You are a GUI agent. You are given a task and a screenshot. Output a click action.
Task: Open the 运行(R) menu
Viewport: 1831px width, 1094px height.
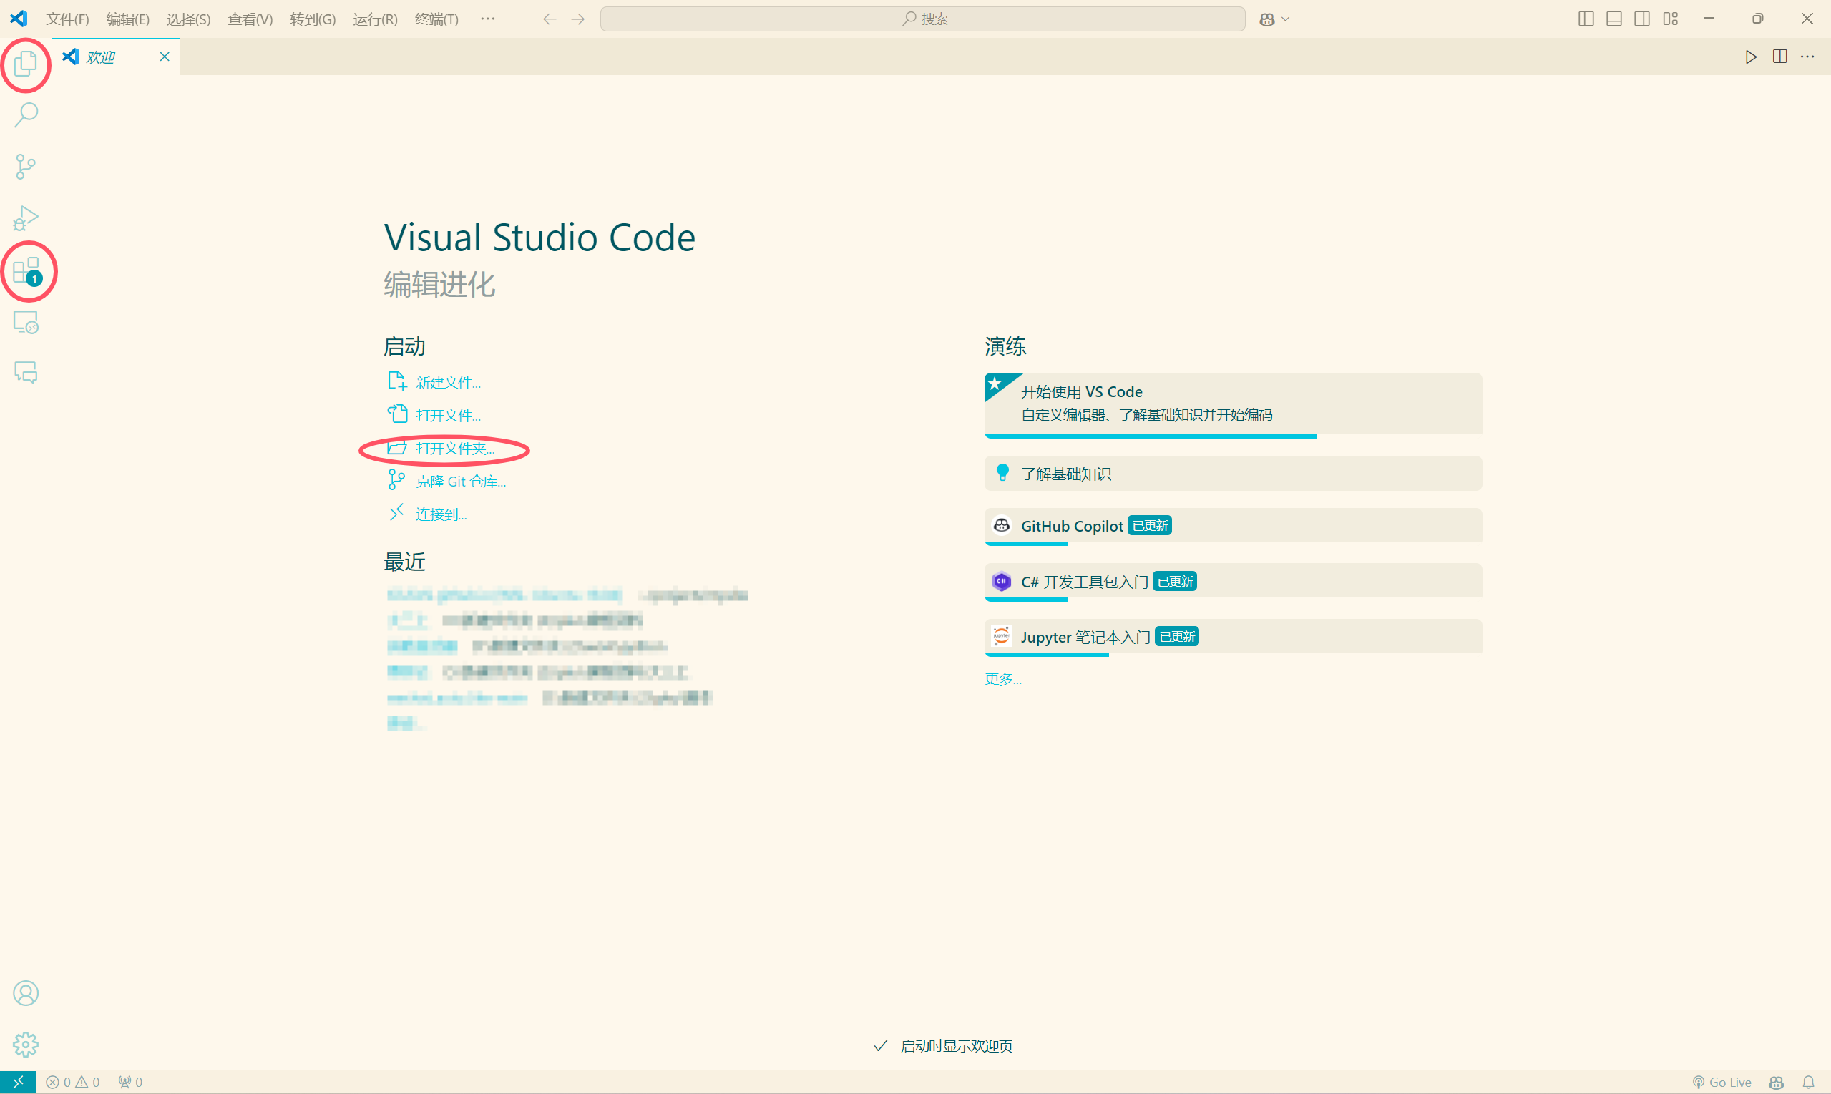[376, 19]
